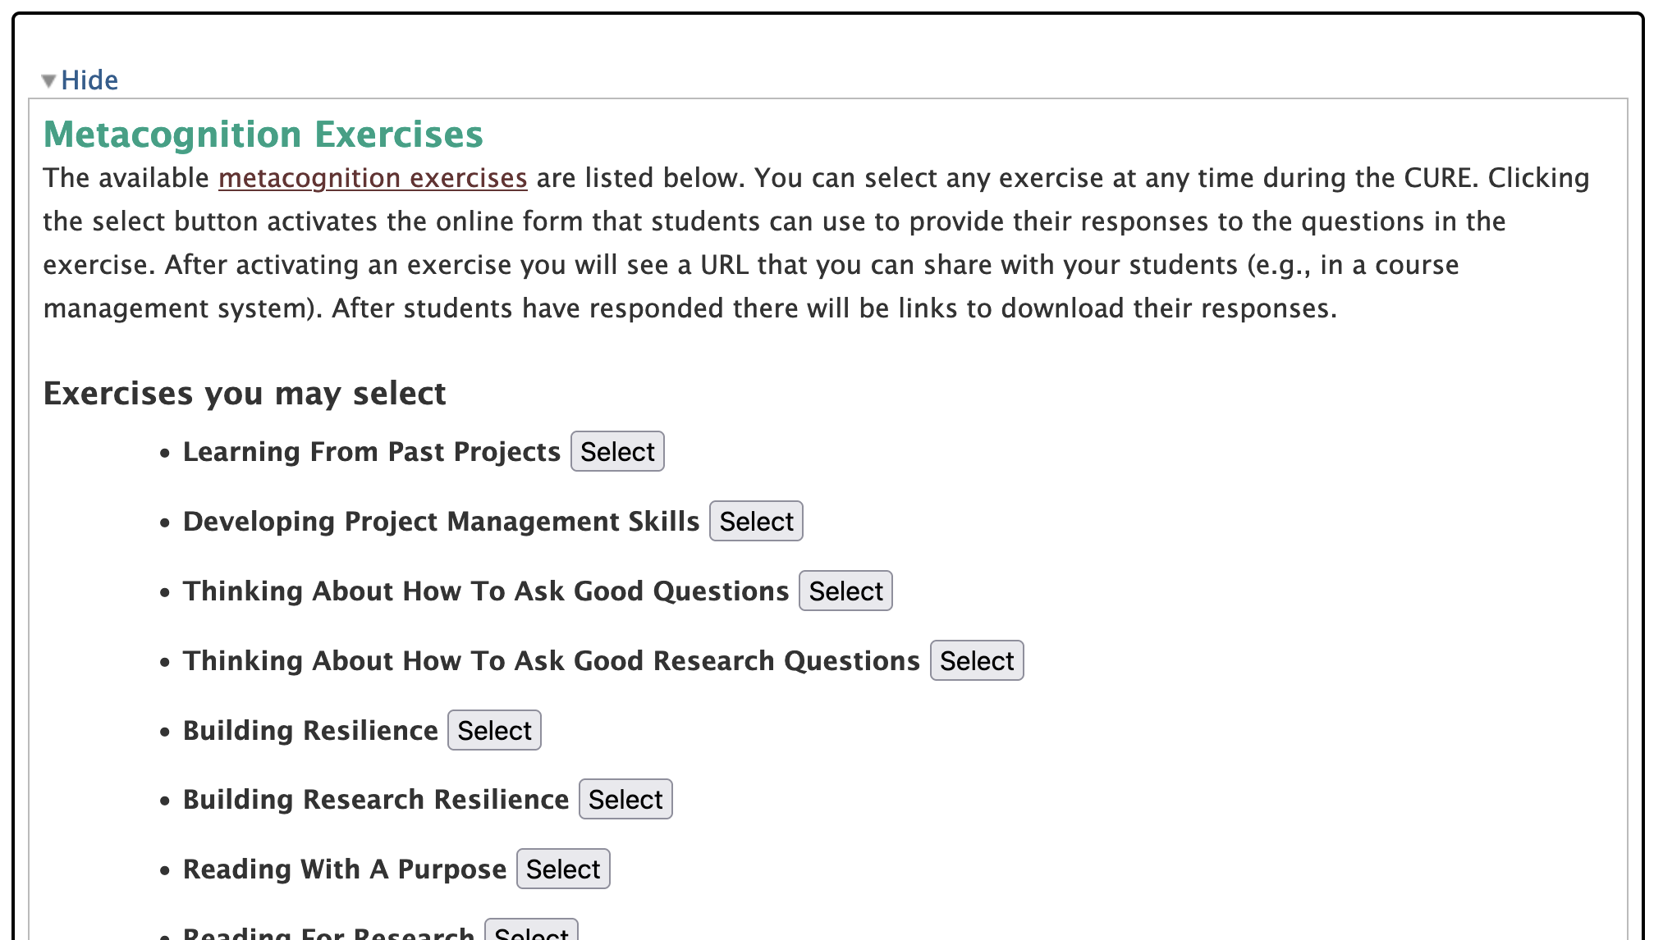Image resolution: width=1663 pixels, height=940 pixels.
Task: Click the Building Resilience list label
Action: [x=310, y=731]
